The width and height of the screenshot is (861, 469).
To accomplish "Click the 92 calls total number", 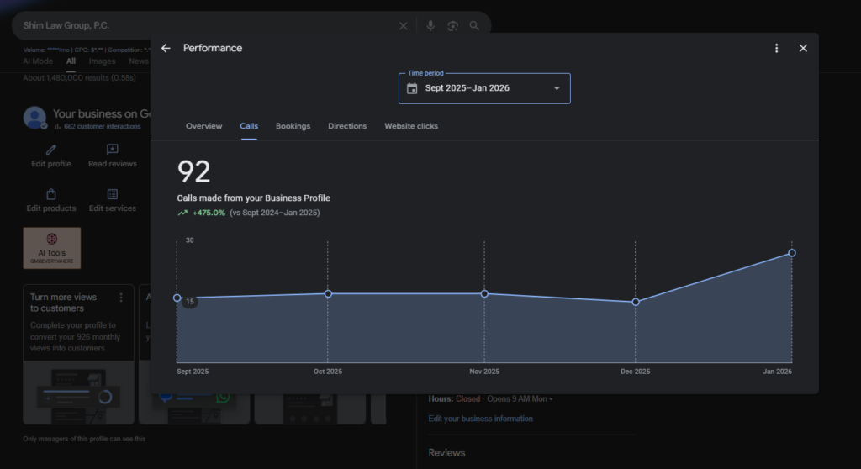I will tap(193, 171).
